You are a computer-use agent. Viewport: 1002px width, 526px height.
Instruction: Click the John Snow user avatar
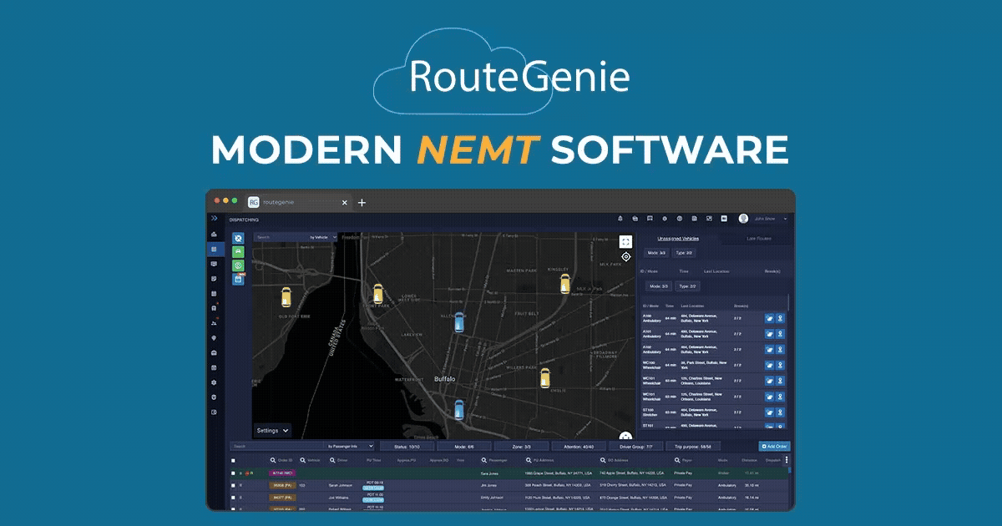[x=743, y=219]
